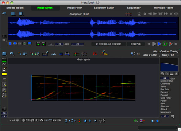Click the red-green spectrum display icon
The height and width of the screenshot is (131, 181).
pos(129,14)
